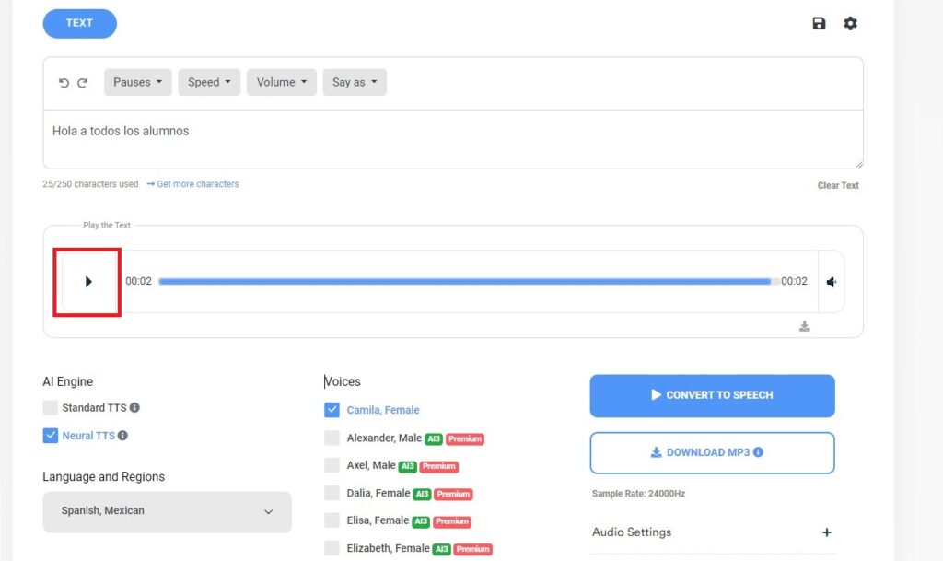Viewport: 943px width, 561px height.
Task: Open the Speed dropdown
Action: [x=209, y=82]
